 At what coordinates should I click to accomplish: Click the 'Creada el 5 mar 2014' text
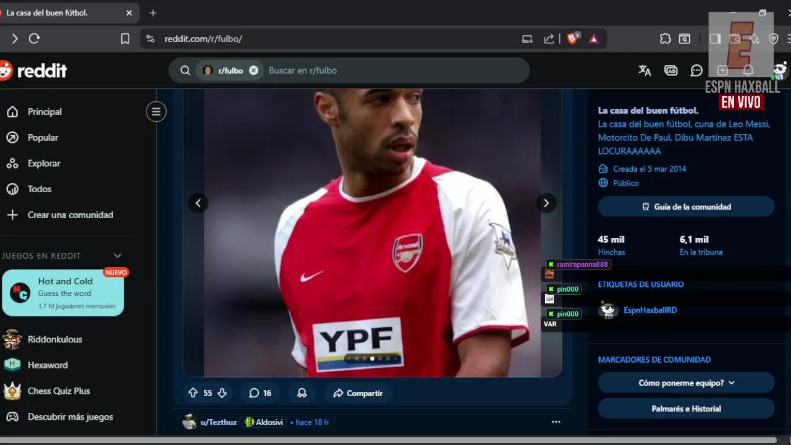[649, 169]
